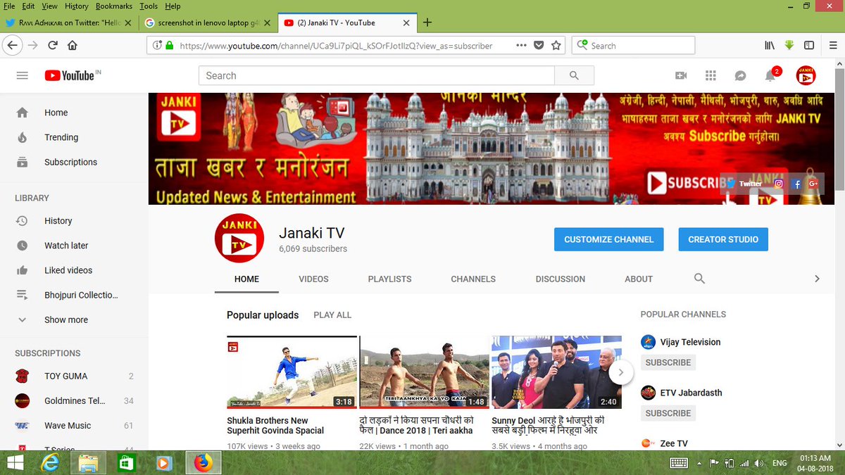
Task: Switch to the PLAYLISTS channel tab
Action: pos(389,279)
